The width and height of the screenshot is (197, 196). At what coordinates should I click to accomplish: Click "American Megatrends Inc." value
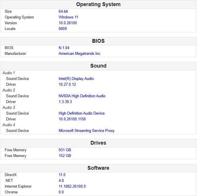(80, 54)
